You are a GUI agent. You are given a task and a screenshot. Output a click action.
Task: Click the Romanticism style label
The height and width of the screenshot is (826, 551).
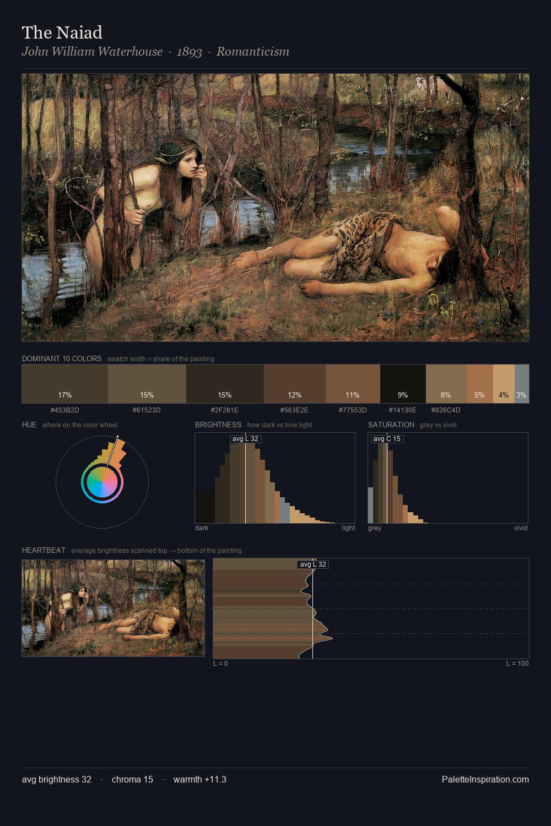pyautogui.click(x=253, y=51)
